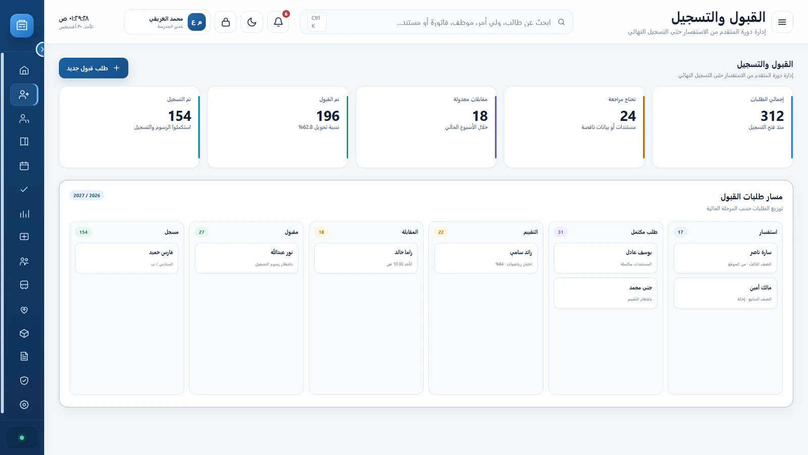The image size is (808, 455).
Task: Open the تم التسجيل 154 stat card
Action: 130,127
